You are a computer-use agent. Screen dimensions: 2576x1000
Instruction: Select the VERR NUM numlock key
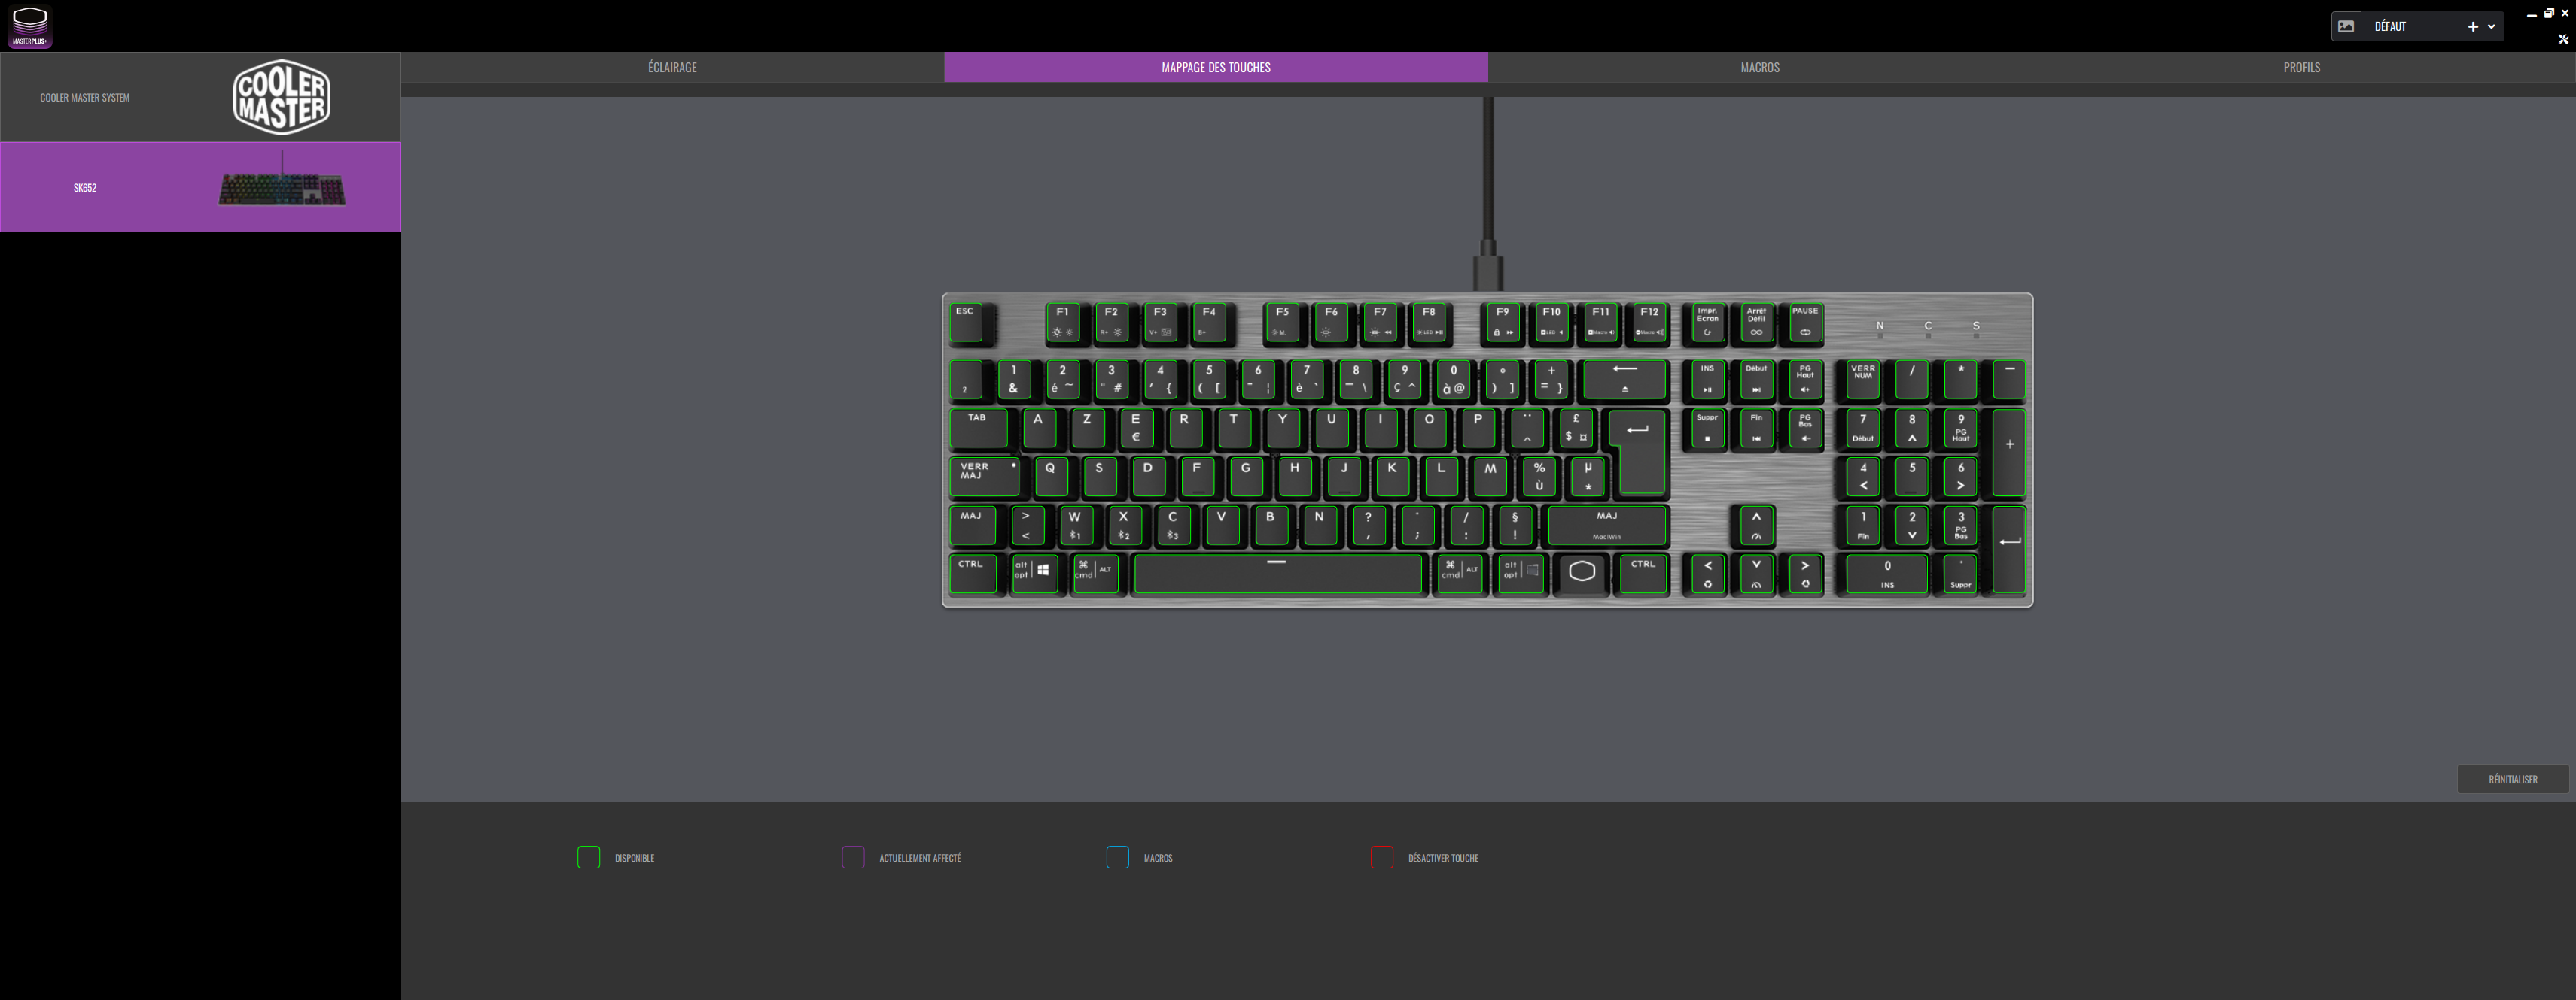(1862, 380)
